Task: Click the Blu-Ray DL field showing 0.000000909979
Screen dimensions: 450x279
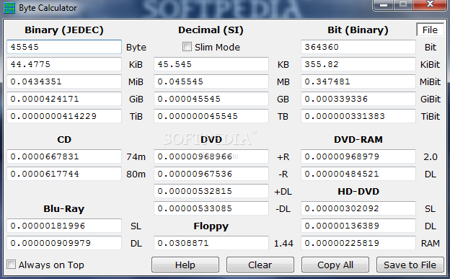Action: pyautogui.click(x=64, y=243)
